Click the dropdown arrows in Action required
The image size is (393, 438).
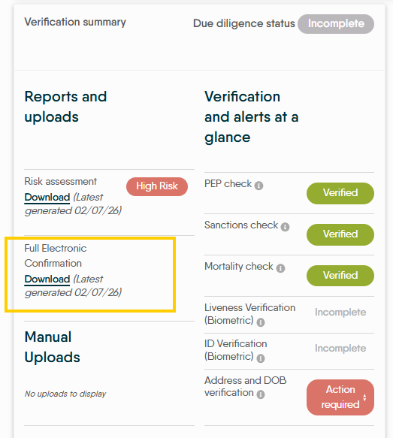[364, 397]
